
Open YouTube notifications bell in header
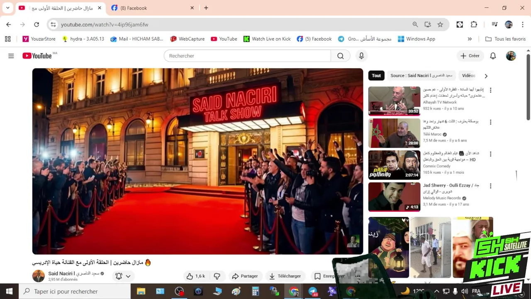pyautogui.click(x=493, y=56)
